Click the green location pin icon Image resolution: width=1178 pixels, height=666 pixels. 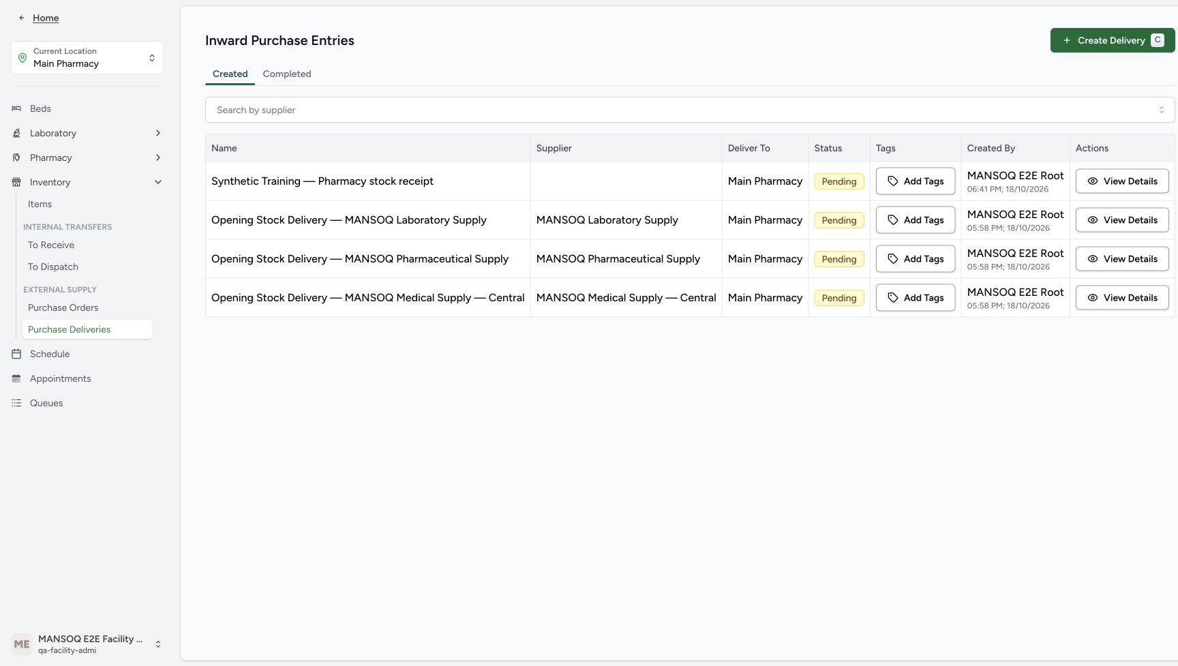pos(22,58)
